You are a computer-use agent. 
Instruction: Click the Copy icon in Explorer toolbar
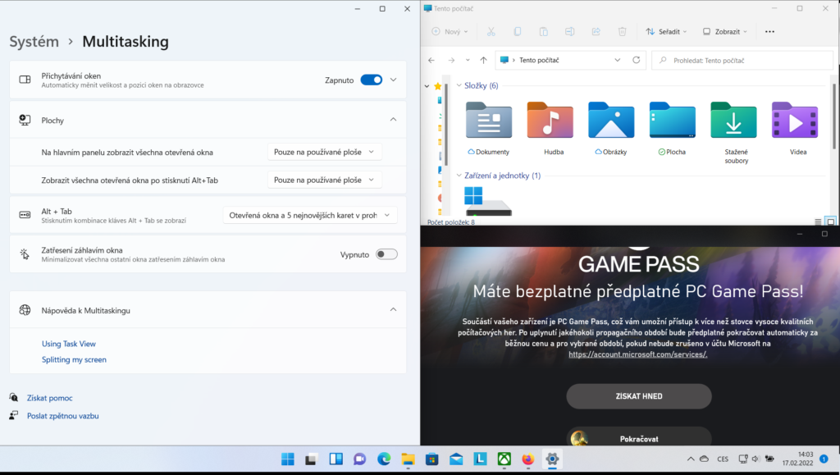[518, 32]
